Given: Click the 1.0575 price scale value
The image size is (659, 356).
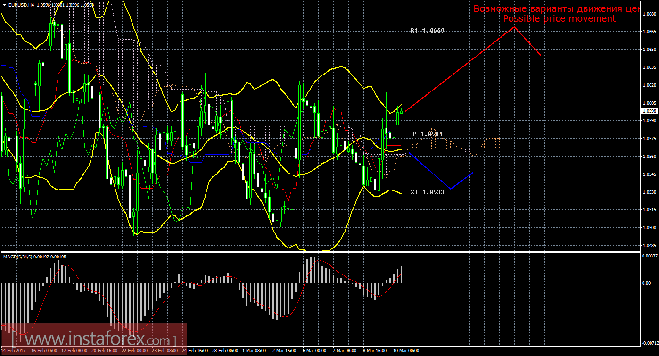Looking at the screenshot, I should tap(649, 139).
